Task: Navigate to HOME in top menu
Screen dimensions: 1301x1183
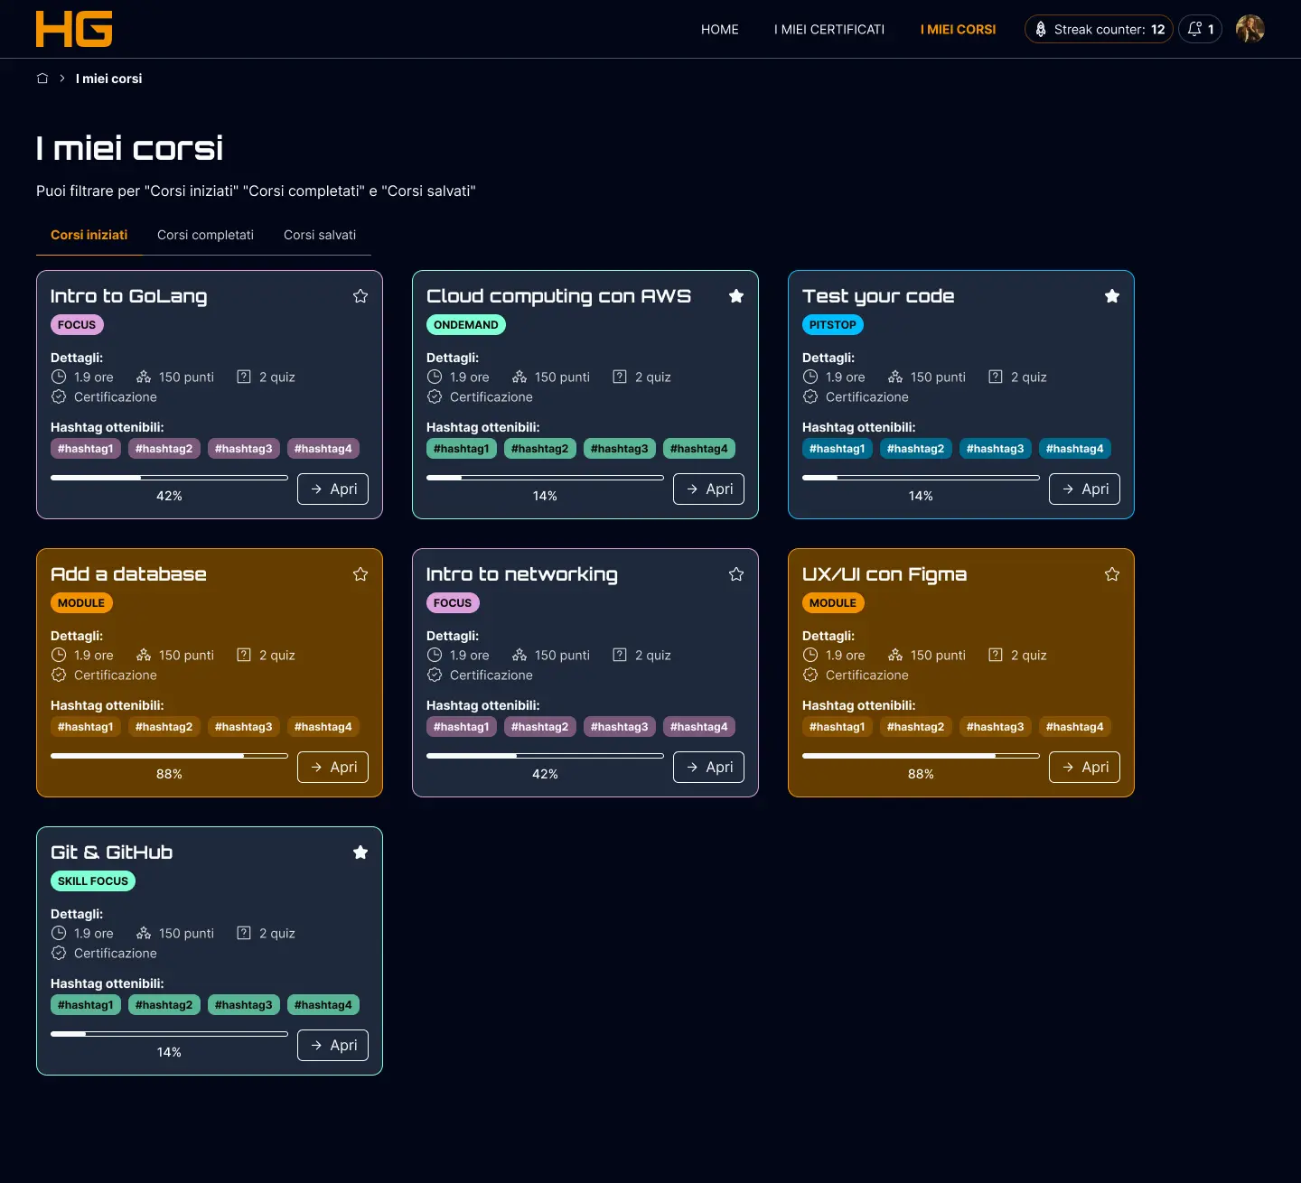Action: [719, 29]
